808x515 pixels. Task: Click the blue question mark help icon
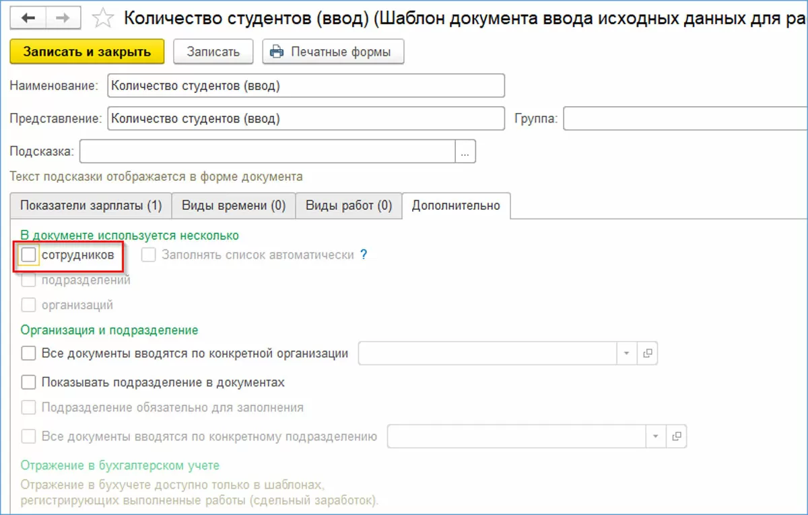coord(364,255)
